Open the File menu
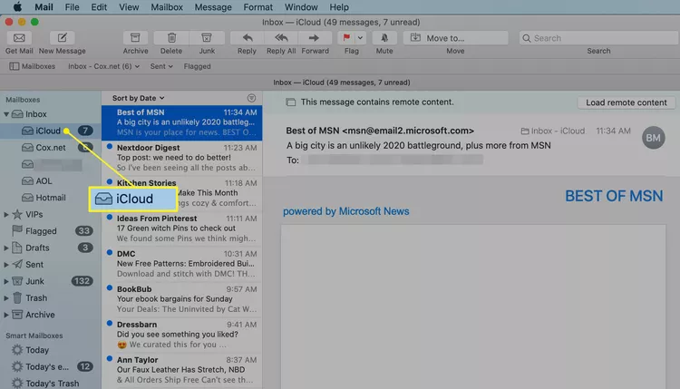Image resolution: width=680 pixels, height=389 pixels. click(x=72, y=7)
